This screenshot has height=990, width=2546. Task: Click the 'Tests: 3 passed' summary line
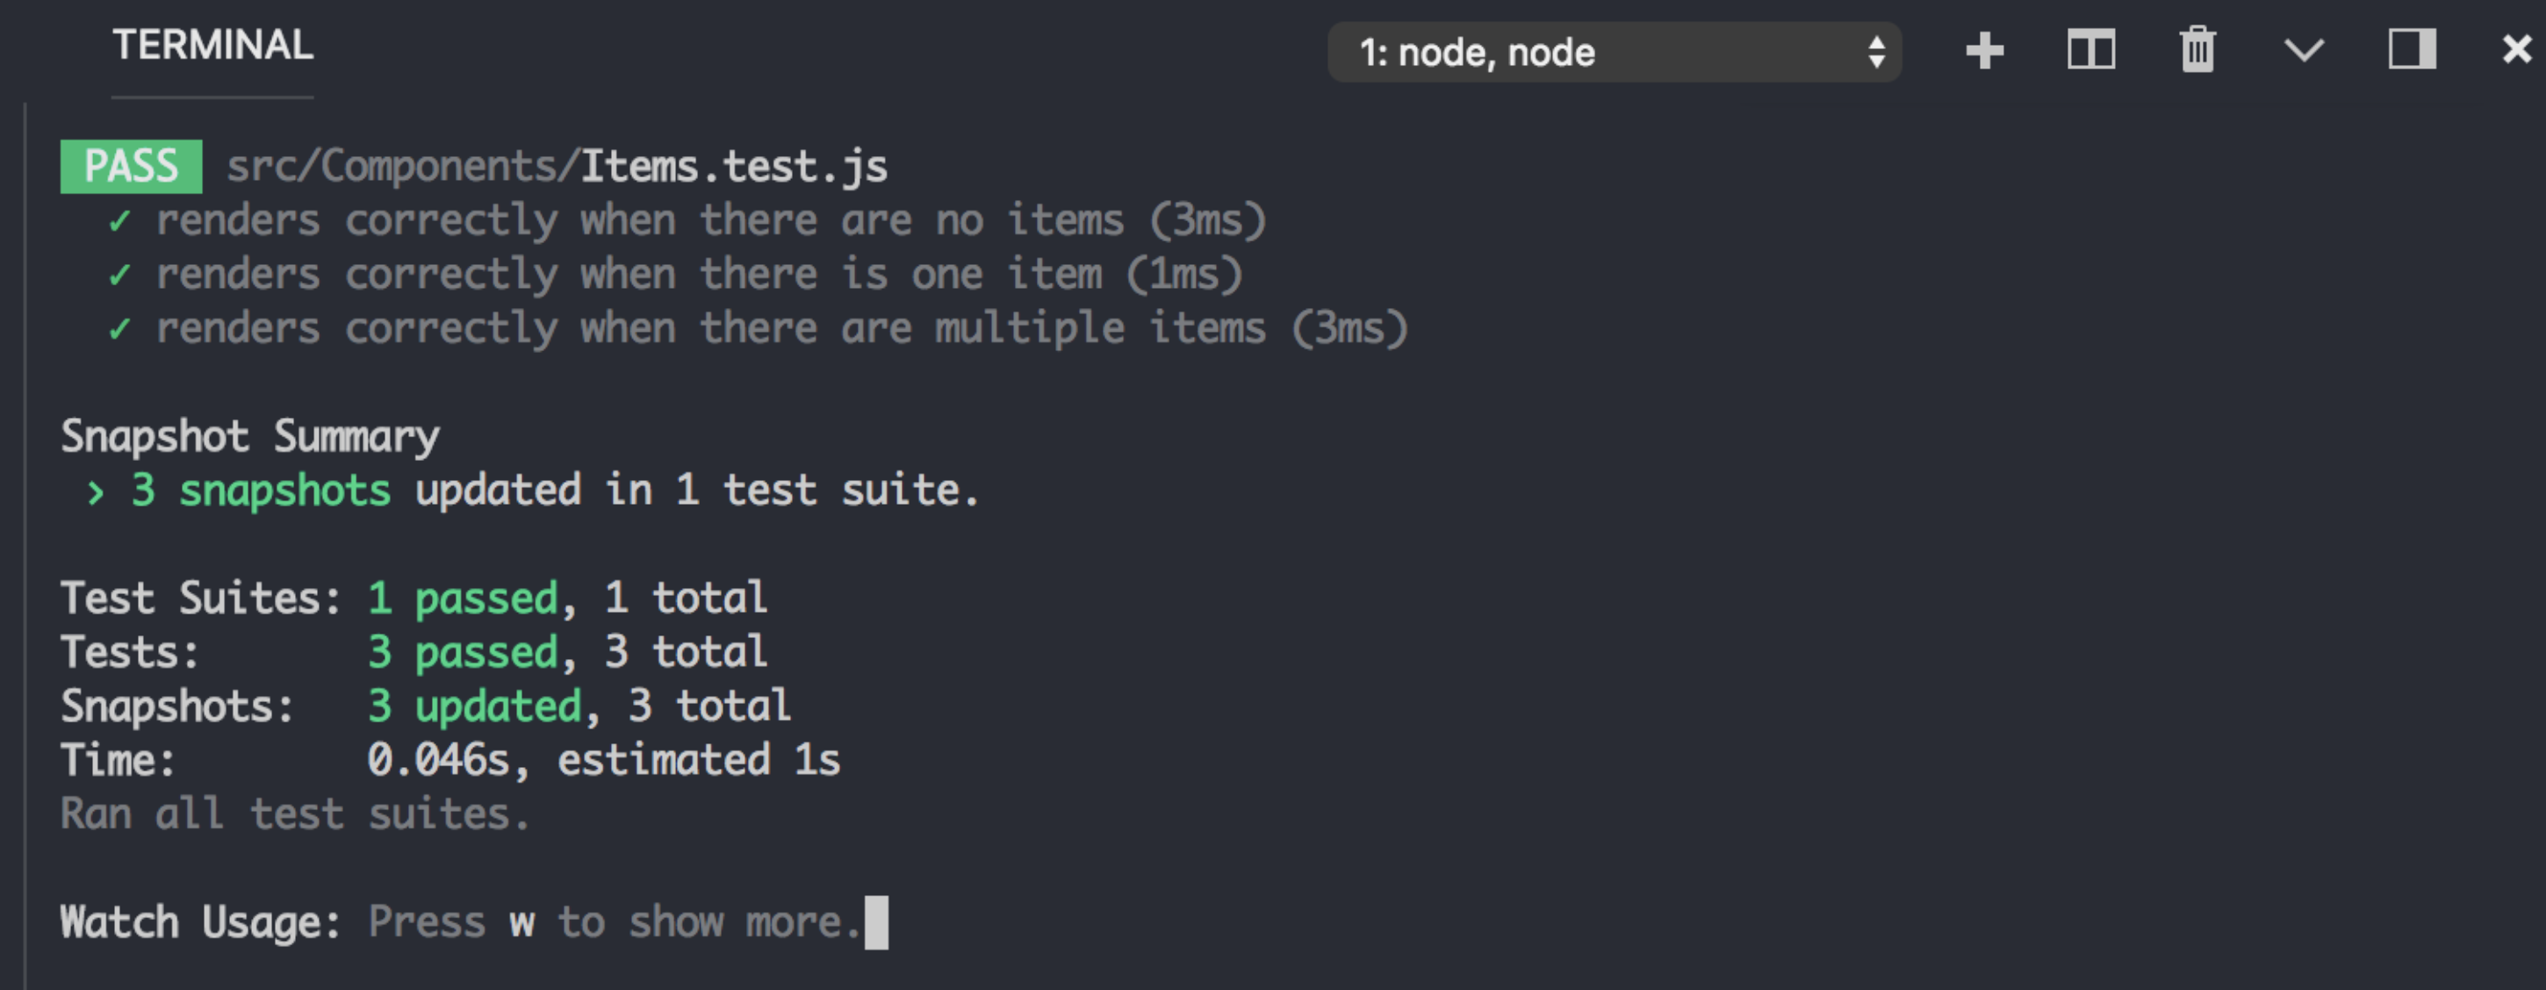pyautogui.click(x=414, y=651)
